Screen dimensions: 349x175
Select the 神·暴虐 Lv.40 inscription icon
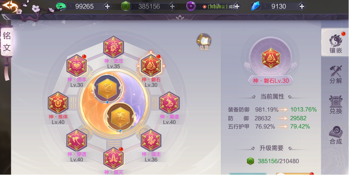click(x=170, y=103)
